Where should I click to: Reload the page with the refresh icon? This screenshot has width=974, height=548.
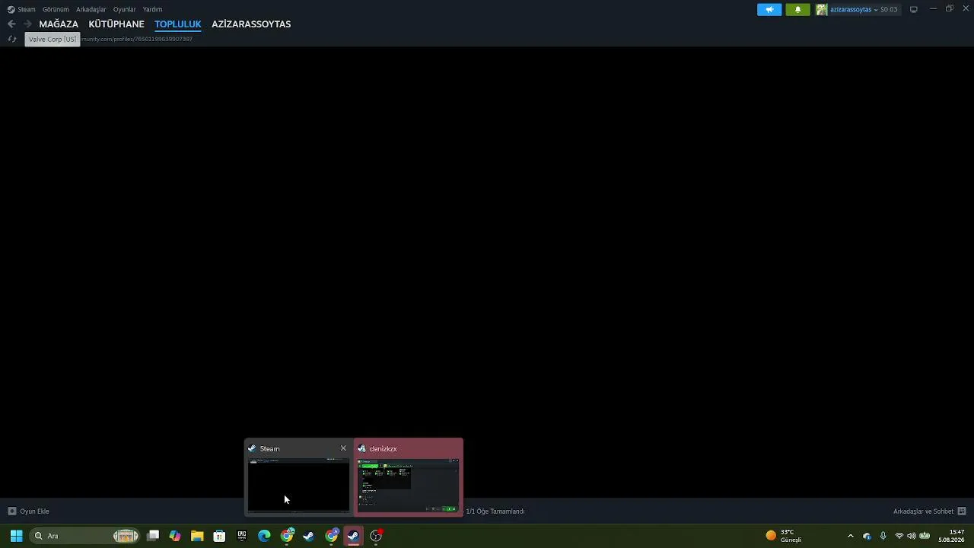tap(12, 39)
